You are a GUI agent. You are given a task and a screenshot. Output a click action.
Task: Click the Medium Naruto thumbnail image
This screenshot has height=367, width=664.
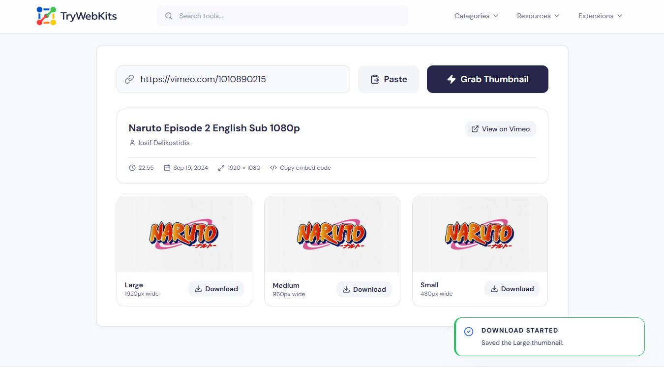click(x=332, y=234)
